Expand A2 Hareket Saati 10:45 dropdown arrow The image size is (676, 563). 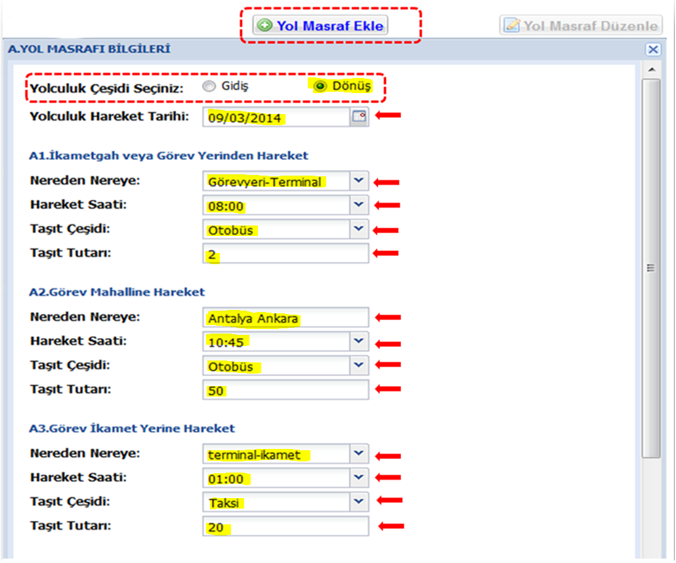click(359, 341)
